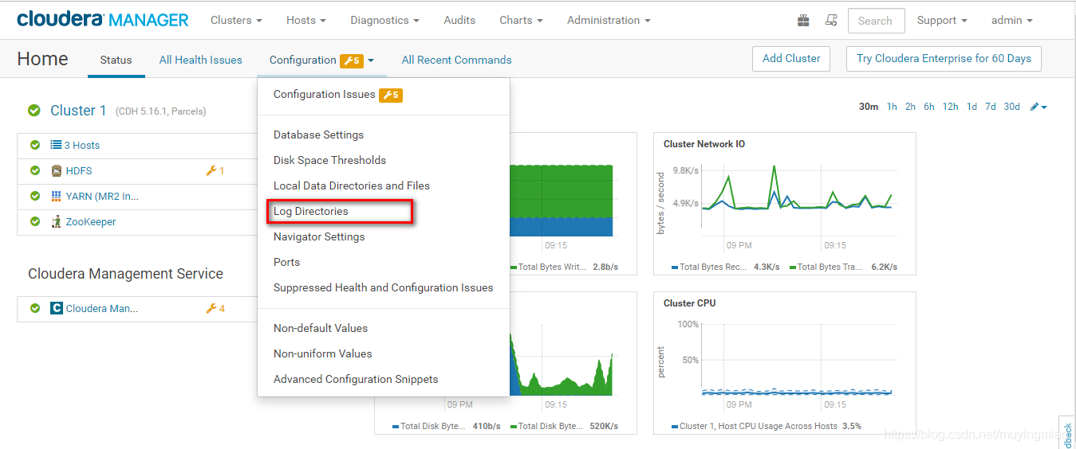Click the YARN service icon
The height and width of the screenshot is (449, 1076).
[57, 196]
